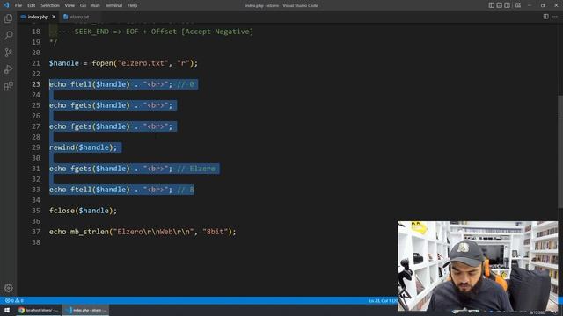Click the fclose($handle); code line

[83, 211]
